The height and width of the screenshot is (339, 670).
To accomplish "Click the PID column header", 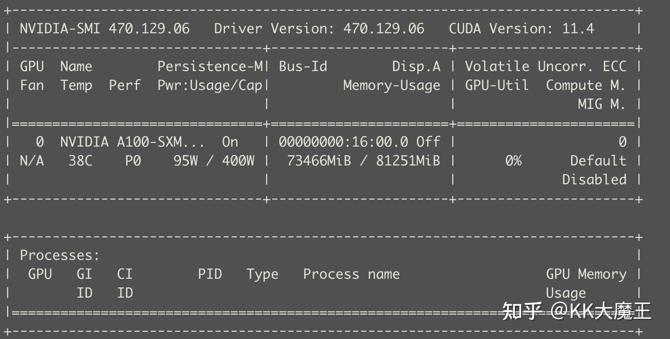I will pos(210,274).
